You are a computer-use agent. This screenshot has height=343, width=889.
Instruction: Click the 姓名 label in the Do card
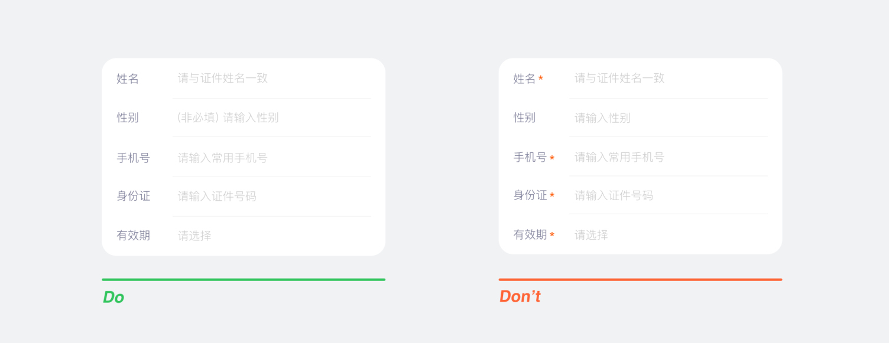[x=128, y=79]
